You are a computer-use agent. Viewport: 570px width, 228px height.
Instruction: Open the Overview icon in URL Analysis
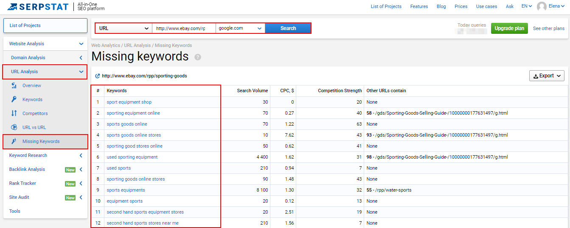(14, 85)
